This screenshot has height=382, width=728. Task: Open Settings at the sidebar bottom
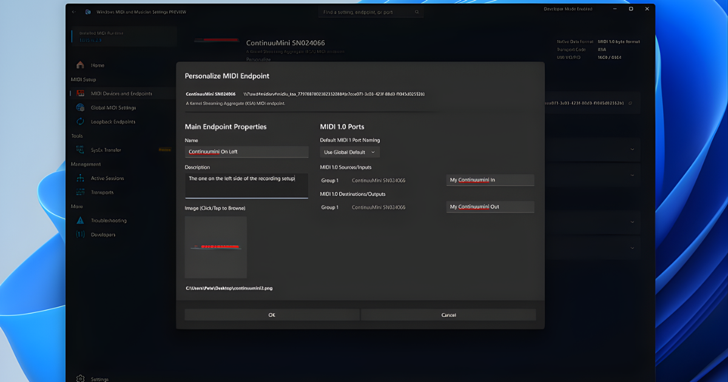tap(99, 378)
